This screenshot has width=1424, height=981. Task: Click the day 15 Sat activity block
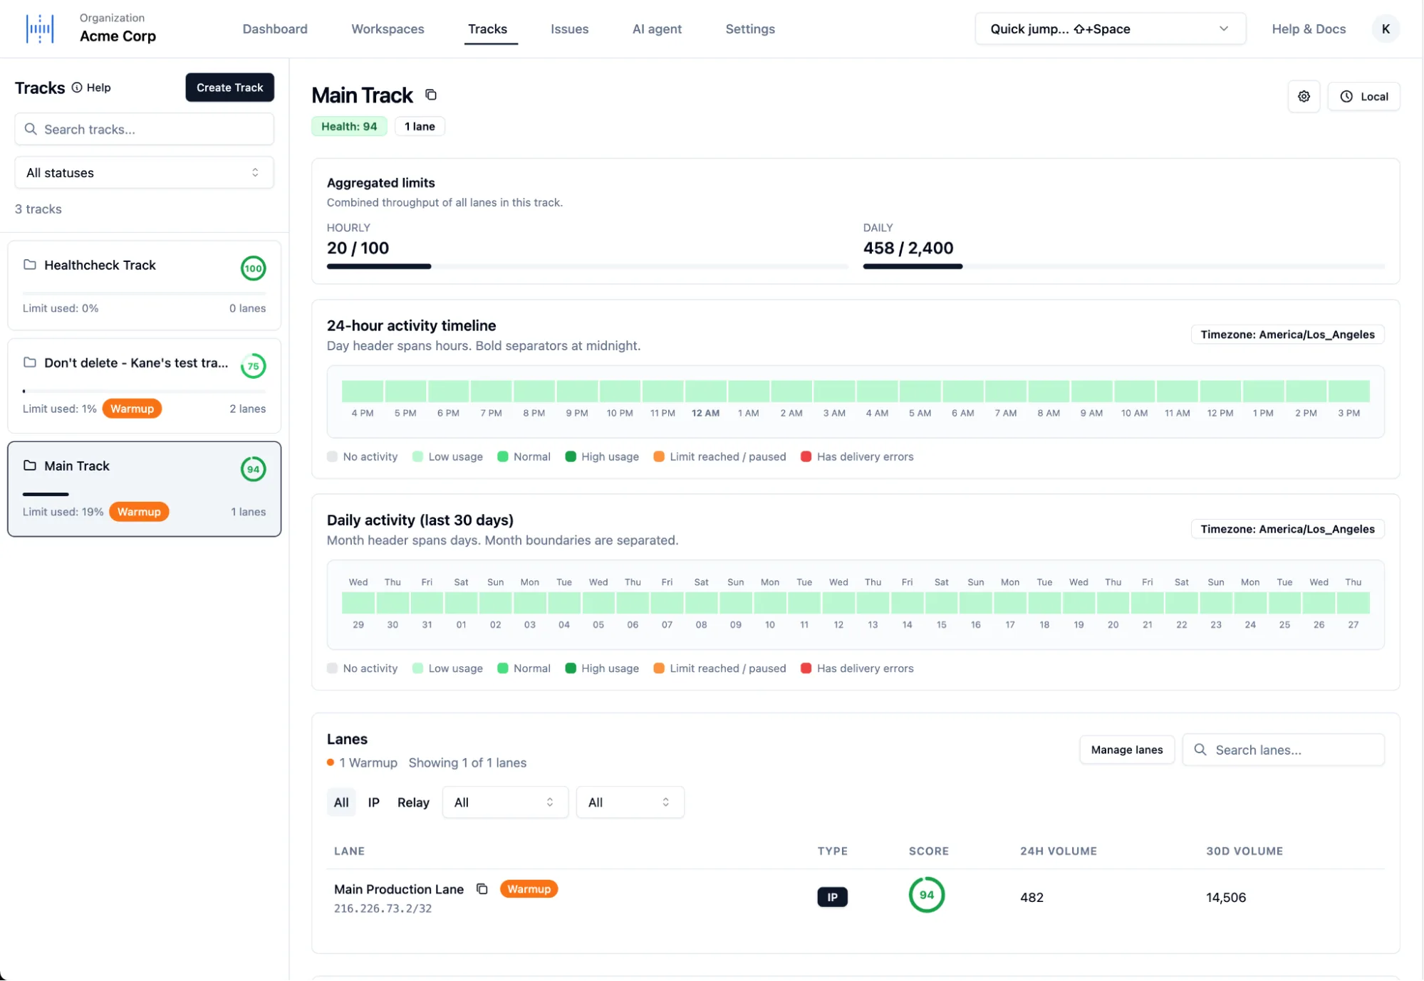coord(941,603)
